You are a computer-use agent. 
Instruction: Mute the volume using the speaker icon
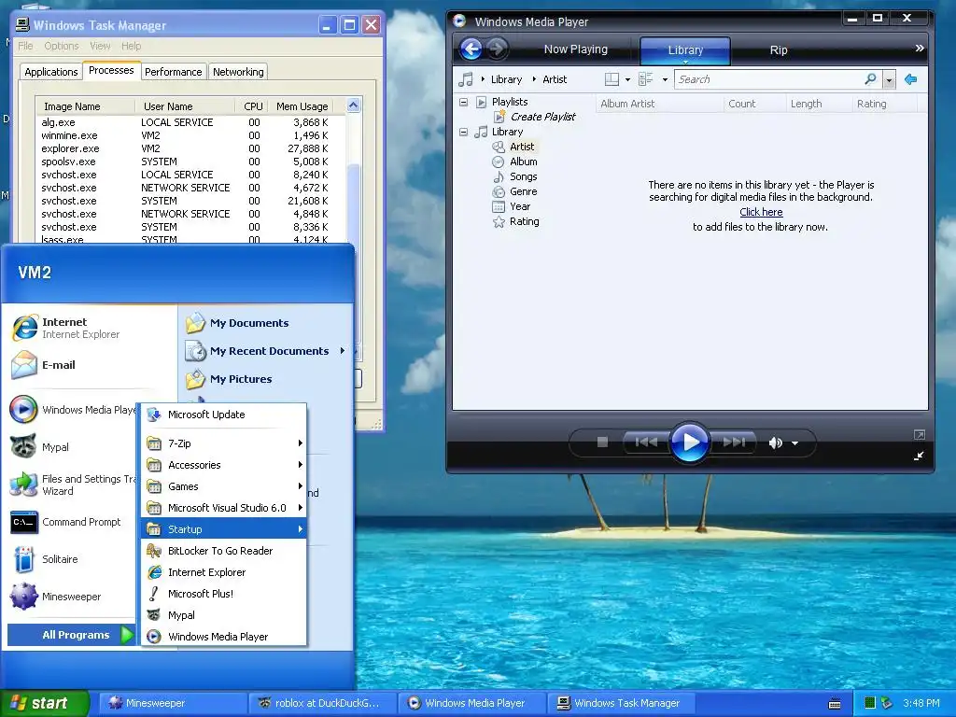click(776, 443)
